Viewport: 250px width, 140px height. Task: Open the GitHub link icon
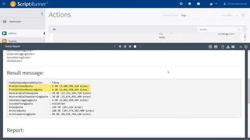[181, 3]
